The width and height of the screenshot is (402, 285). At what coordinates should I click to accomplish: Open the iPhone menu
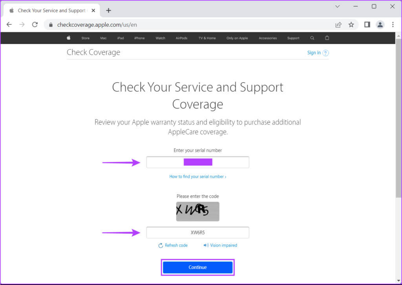pos(139,38)
